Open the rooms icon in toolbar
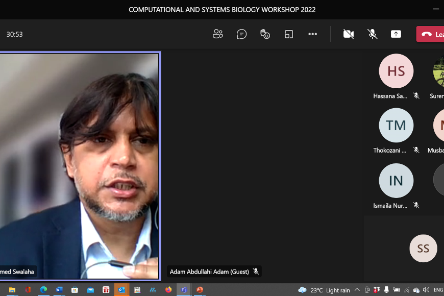Screen dimensions: 444x296 (x=289, y=34)
